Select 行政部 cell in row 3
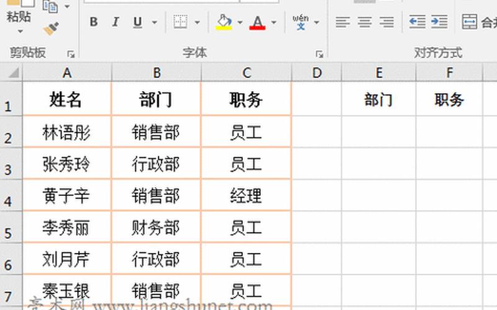Screen dimensions: 497x310 point(156,164)
